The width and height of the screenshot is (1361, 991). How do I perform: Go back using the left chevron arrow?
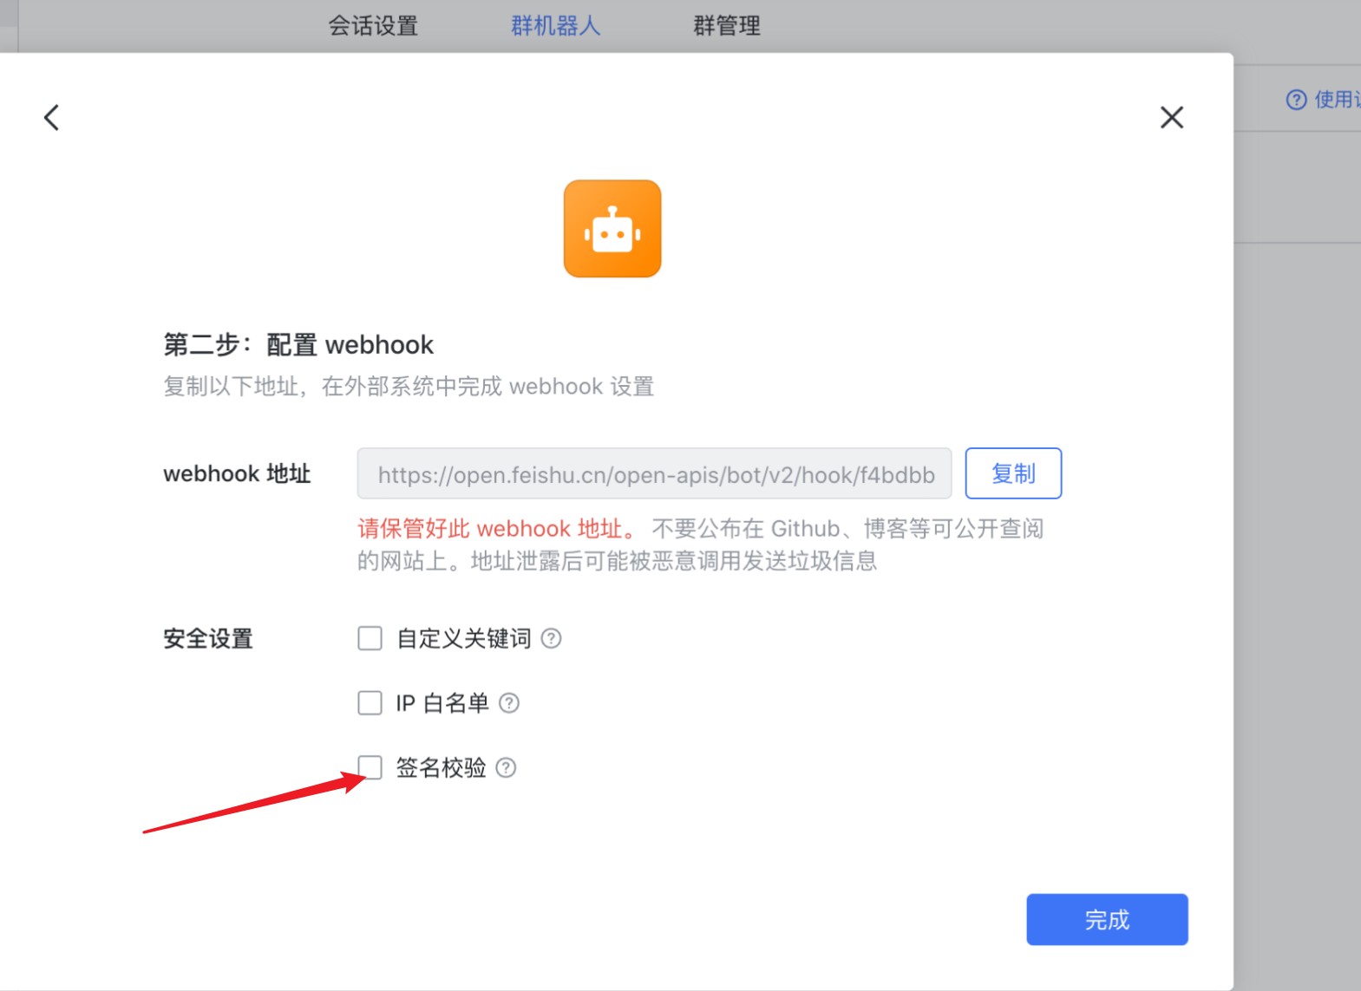tap(52, 118)
